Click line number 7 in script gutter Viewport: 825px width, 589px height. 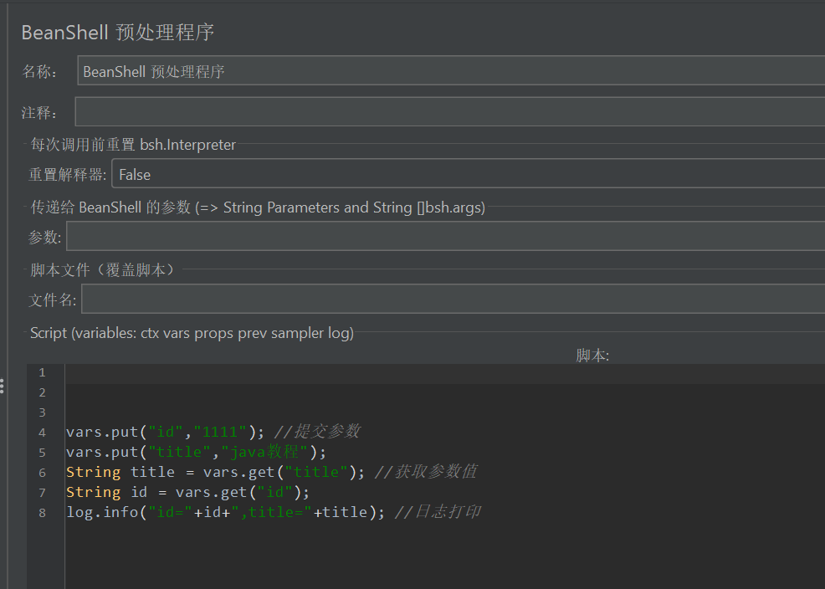[x=42, y=493]
